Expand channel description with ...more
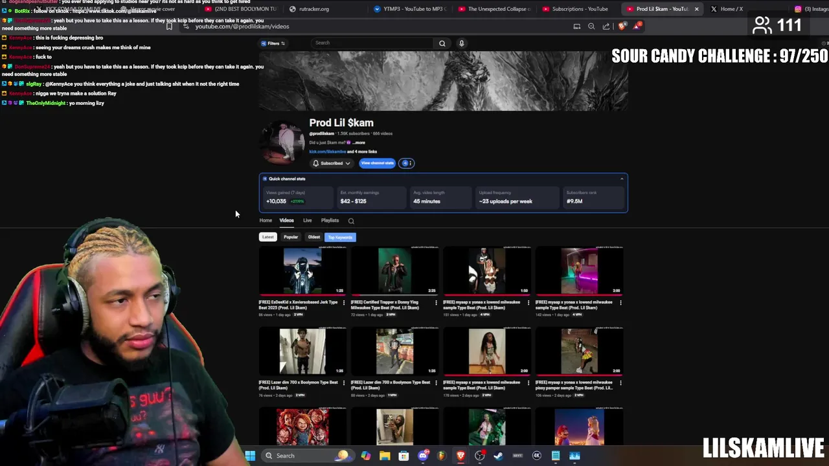Screen dimensions: 829x466 359,142
